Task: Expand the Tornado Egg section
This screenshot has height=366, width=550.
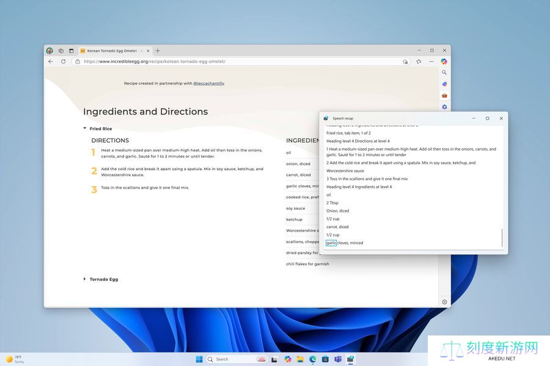Action: (x=101, y=279)
